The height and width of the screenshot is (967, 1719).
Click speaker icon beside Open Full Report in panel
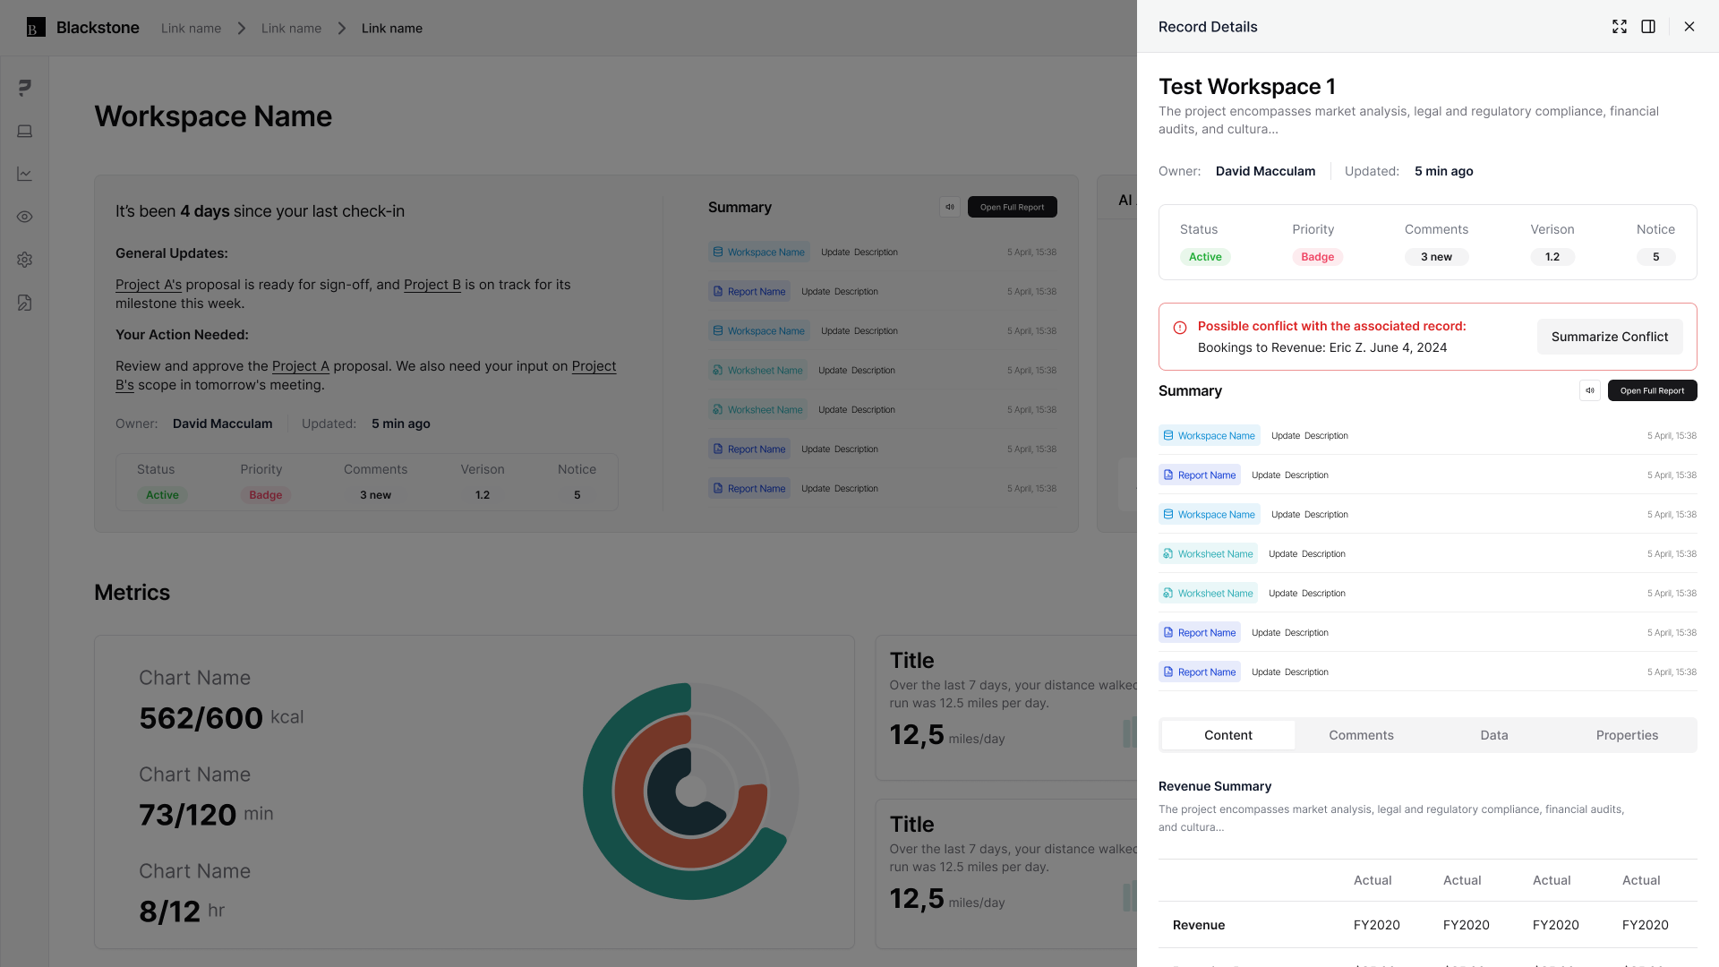1590,390
